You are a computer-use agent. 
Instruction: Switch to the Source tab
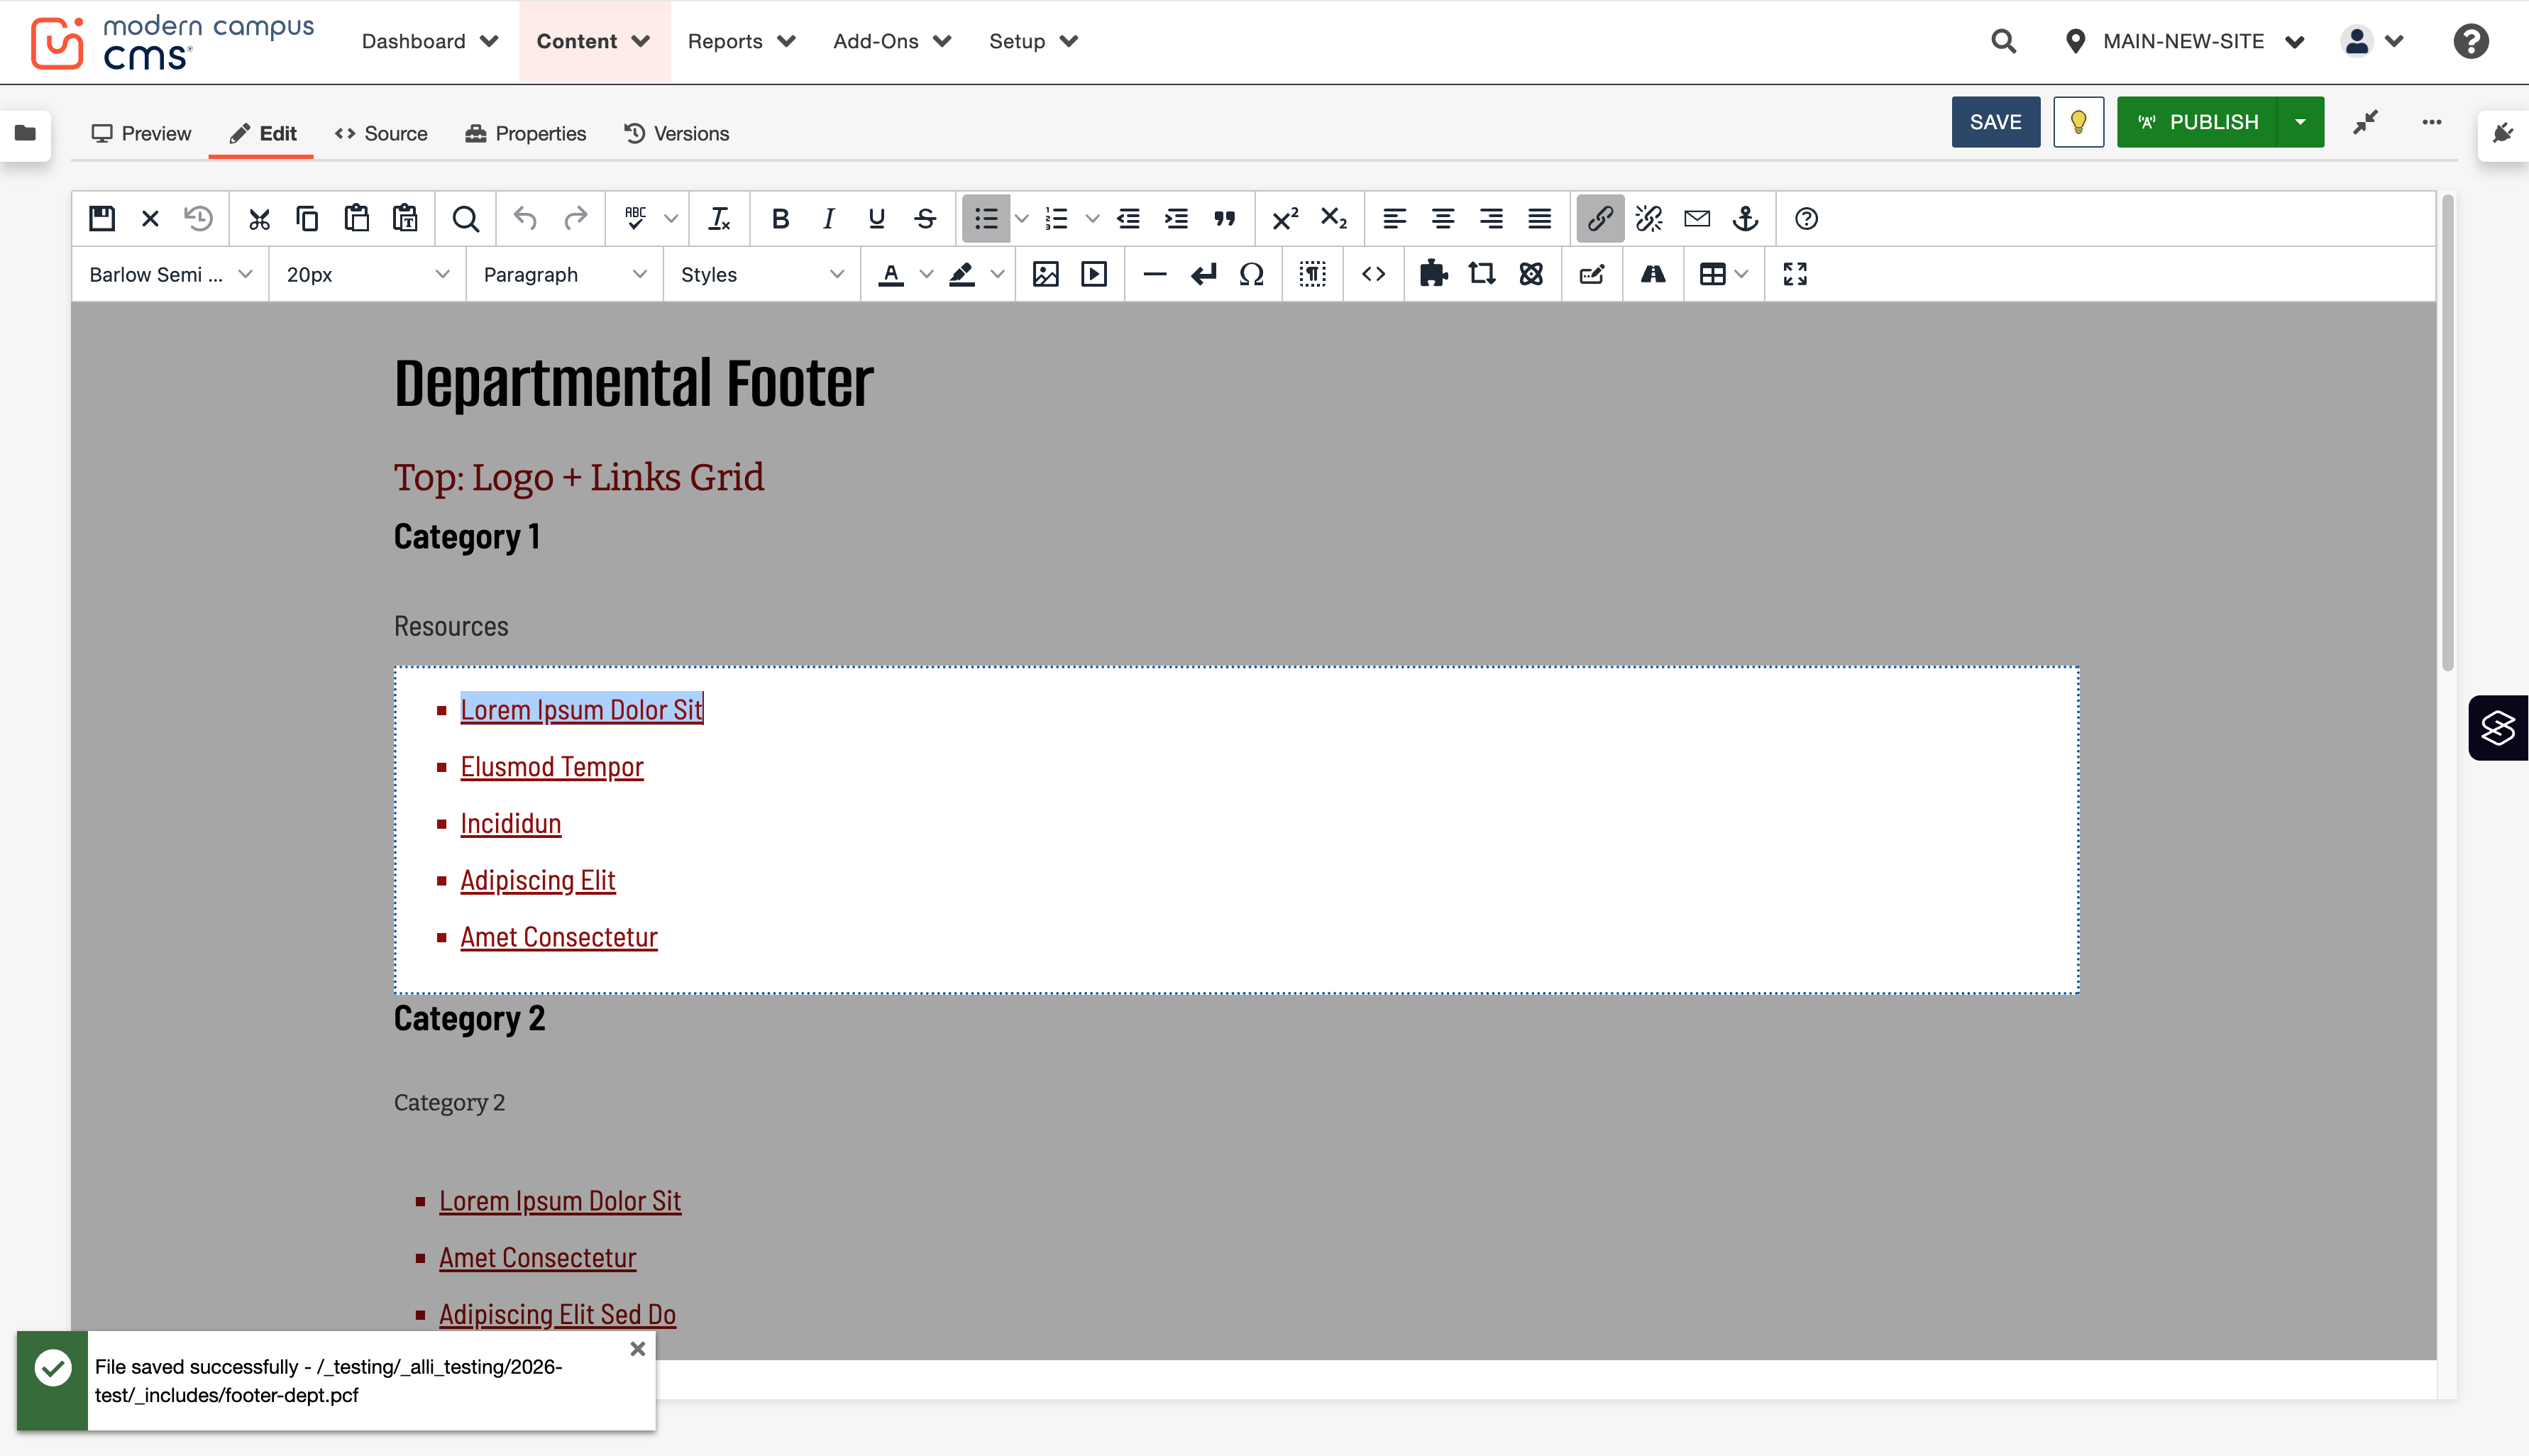click(381, 133)
